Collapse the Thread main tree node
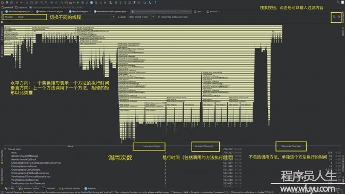345x194 pixels. [5, 149]
